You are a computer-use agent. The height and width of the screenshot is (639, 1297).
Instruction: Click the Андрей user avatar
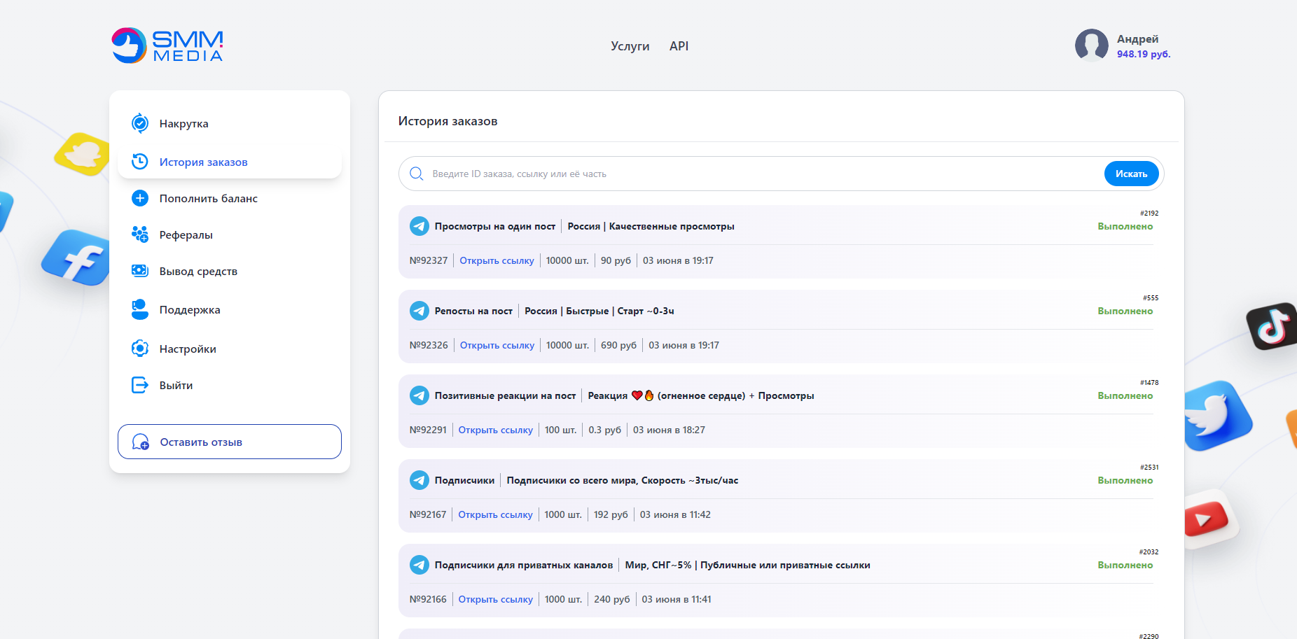tap(1091, 45)
